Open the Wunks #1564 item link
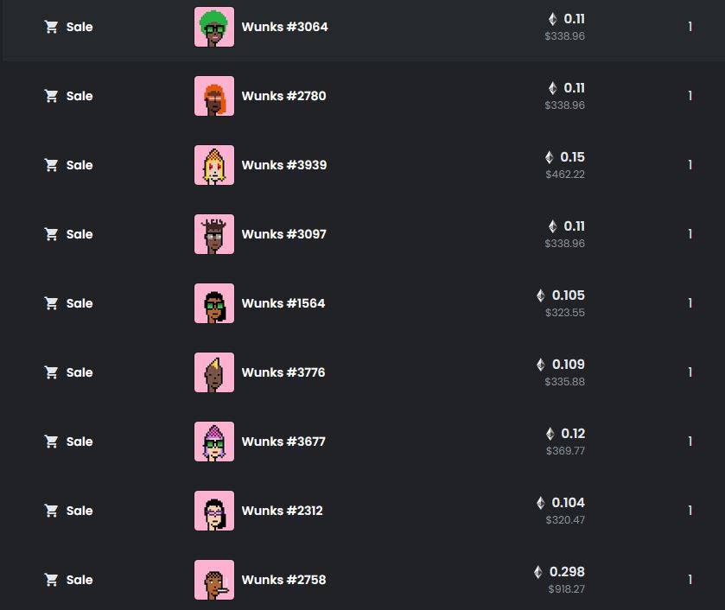Screen dimensions: 725x610 (283, 303)
